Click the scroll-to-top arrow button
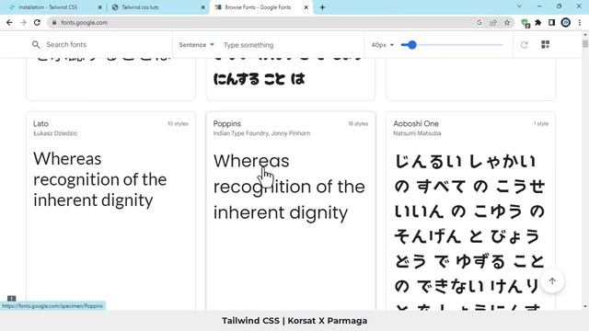Screen dimensions: 589x331 coord(552,281)
